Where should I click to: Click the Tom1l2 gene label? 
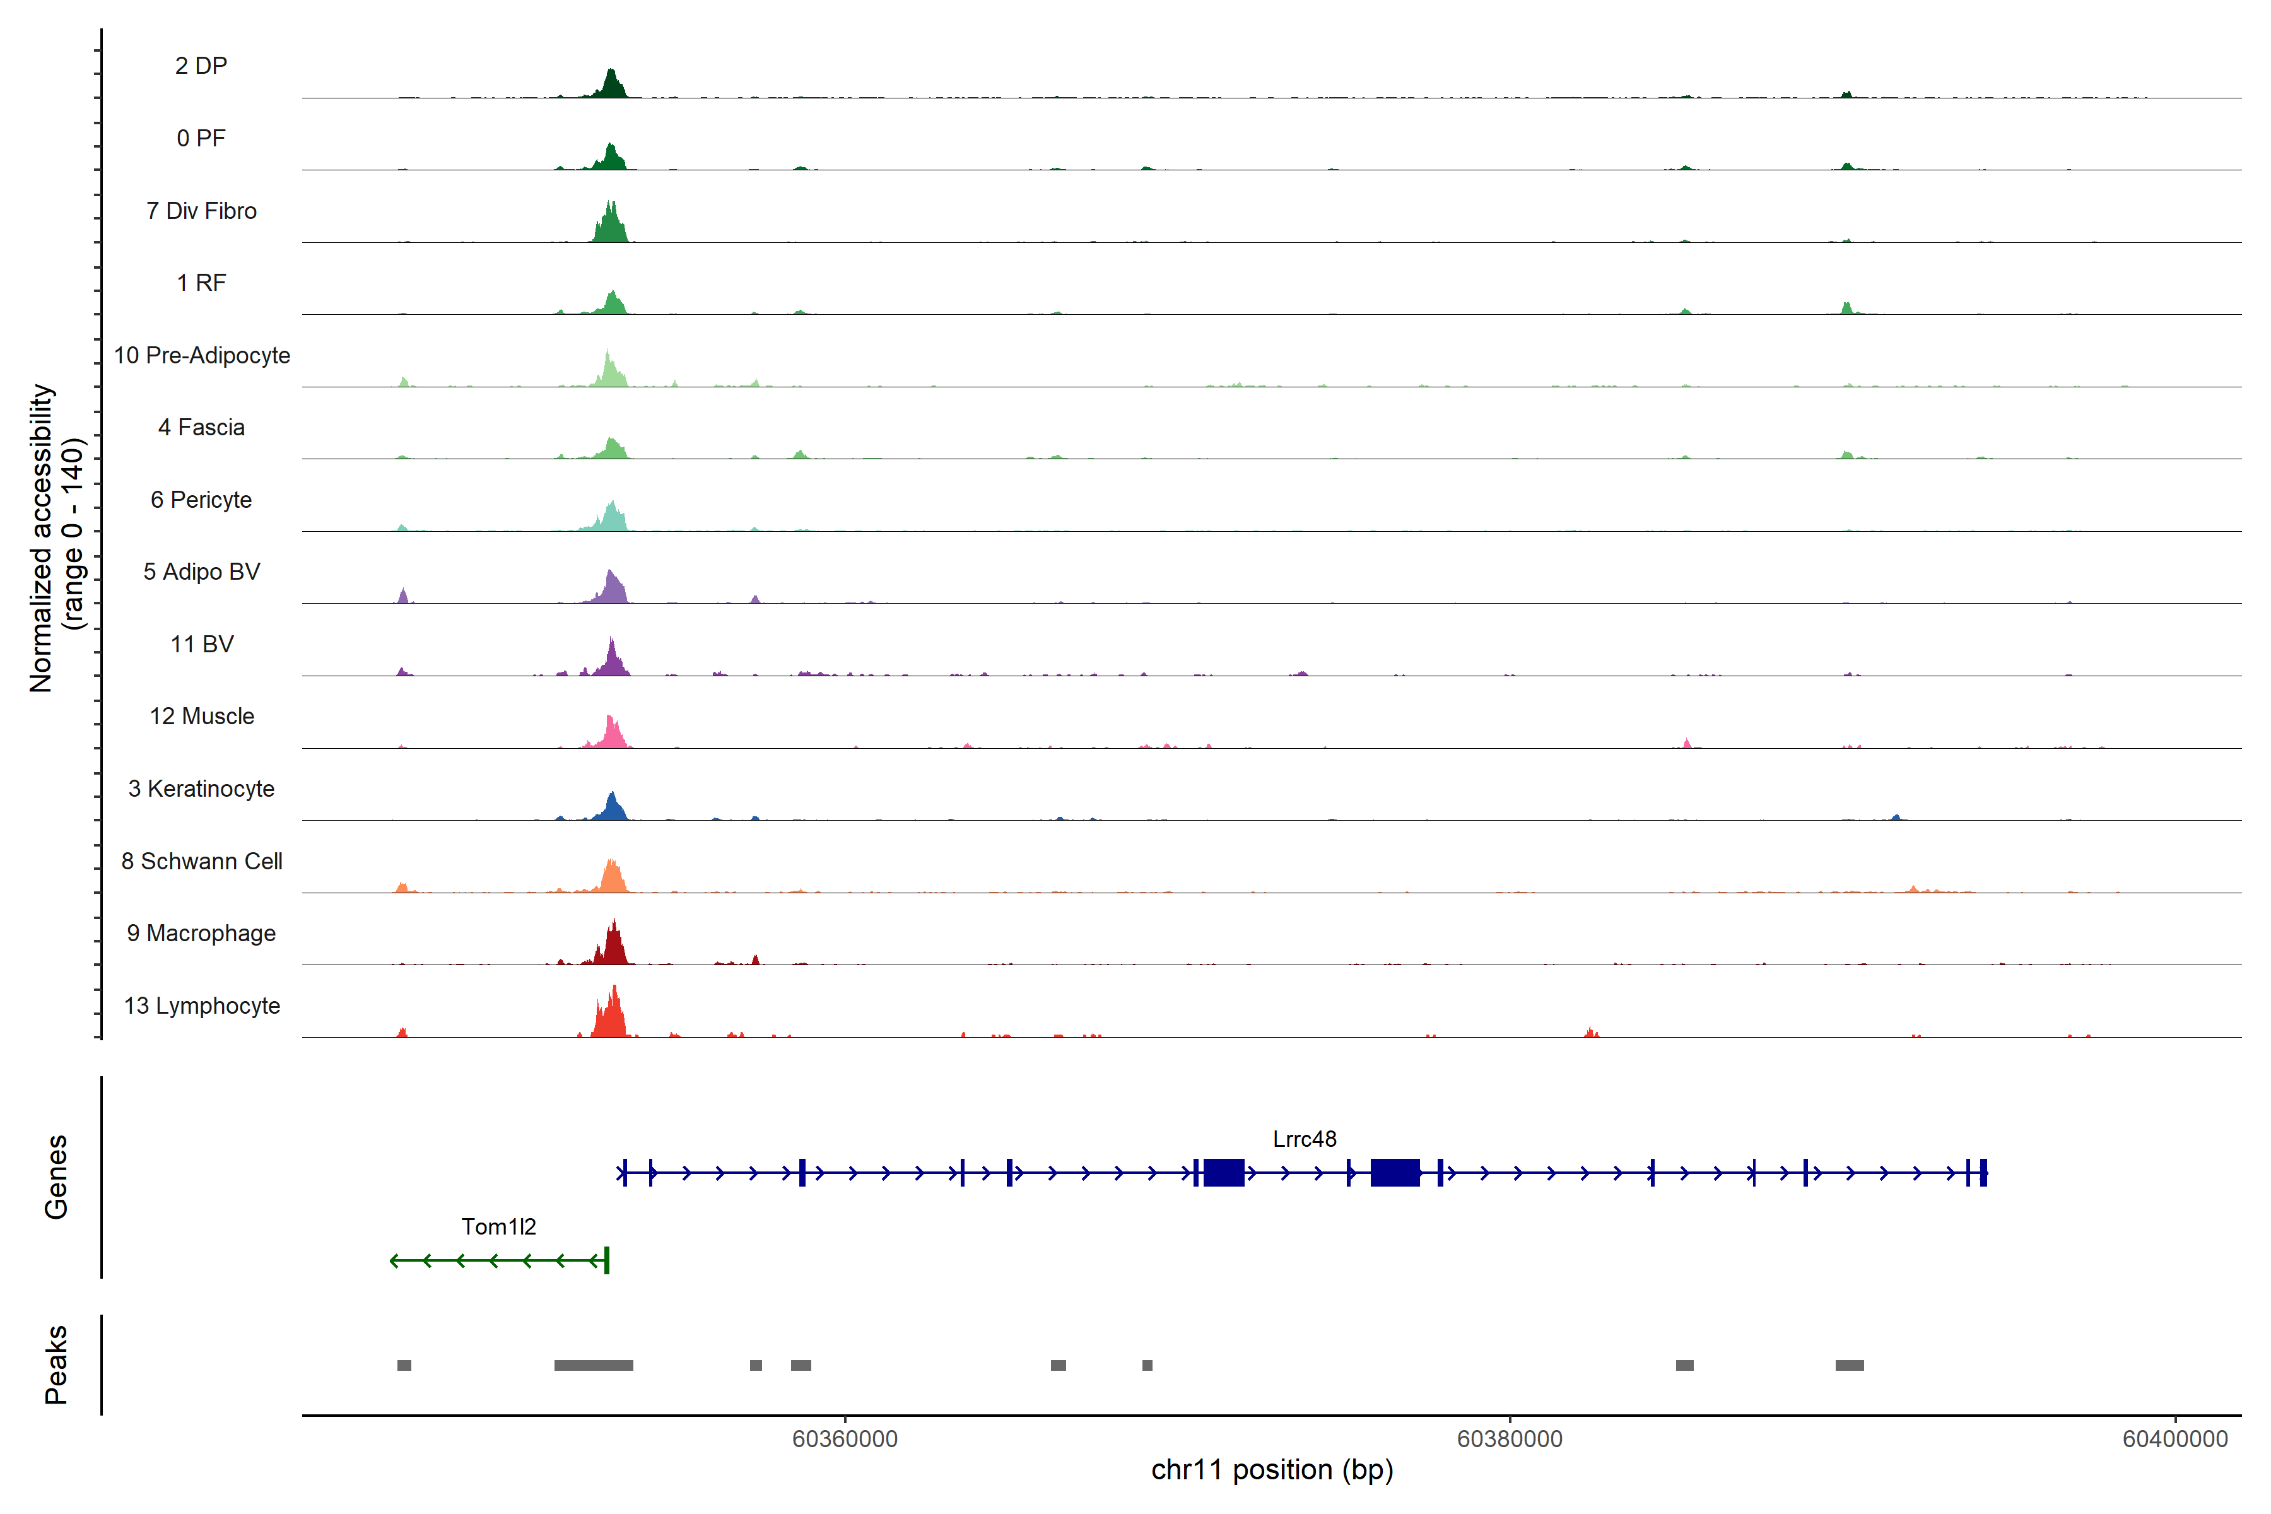click(498, 1226)
